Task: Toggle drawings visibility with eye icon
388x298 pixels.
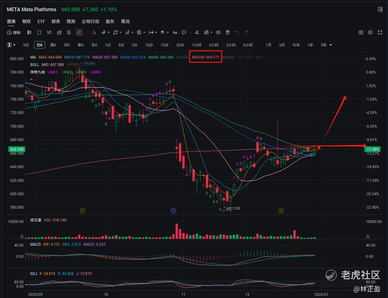Action: [x=218, y=32]
